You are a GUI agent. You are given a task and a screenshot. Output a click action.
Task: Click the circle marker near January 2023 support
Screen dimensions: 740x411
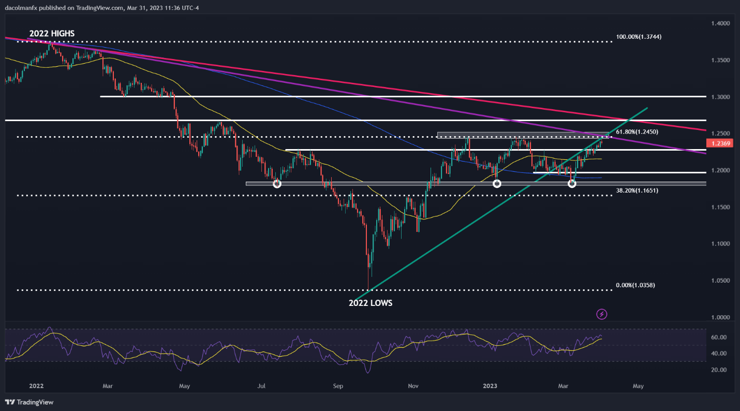(x=497, y=183)
